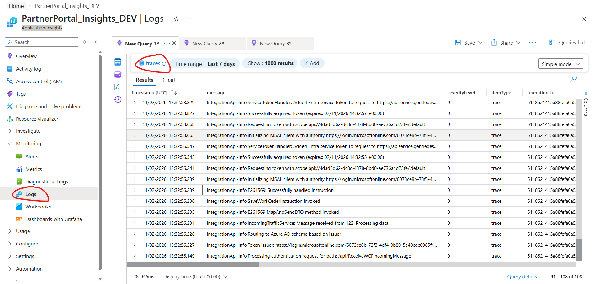Collapse the left navigation menu
594x284 pixels.
click(x=96, y=42)
